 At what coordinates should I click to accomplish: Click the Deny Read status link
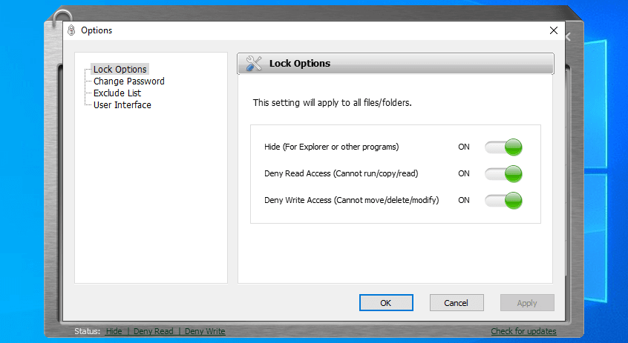click(154, 331)
